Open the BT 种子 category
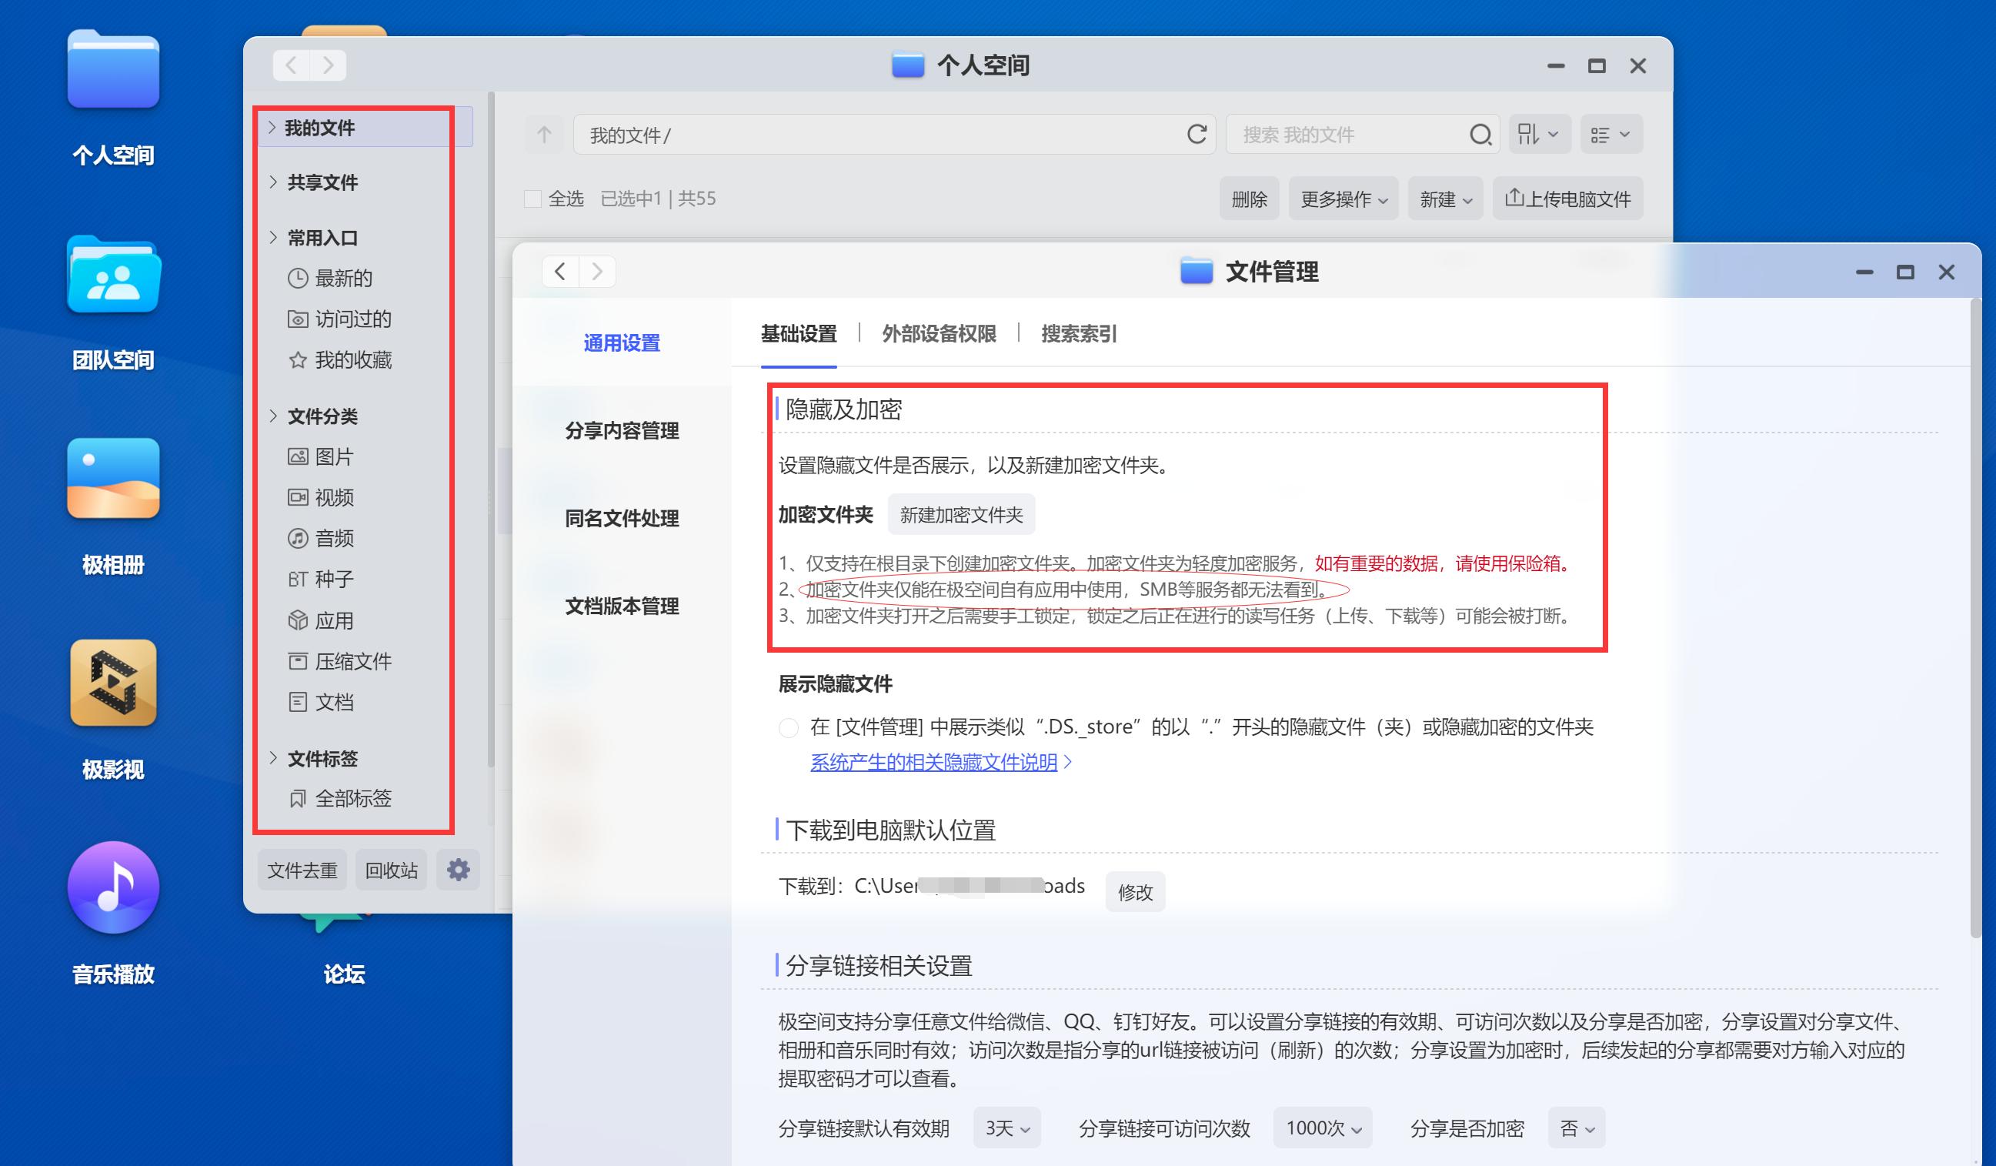 (x=331, y=579)
